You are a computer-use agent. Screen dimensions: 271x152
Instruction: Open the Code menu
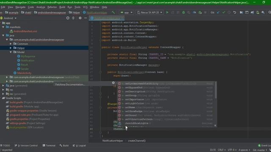point(31,7)
